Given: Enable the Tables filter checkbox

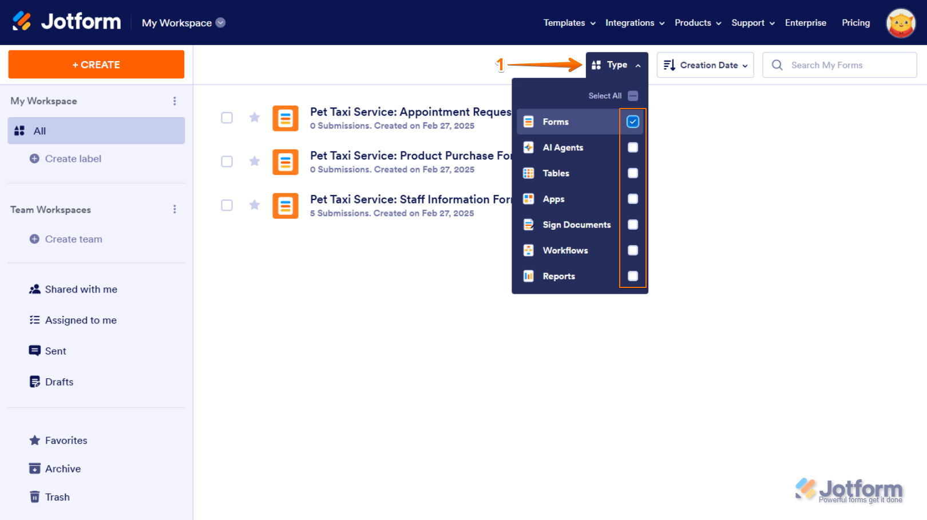Looking at the screenshot, I should [x=632, y=173].
